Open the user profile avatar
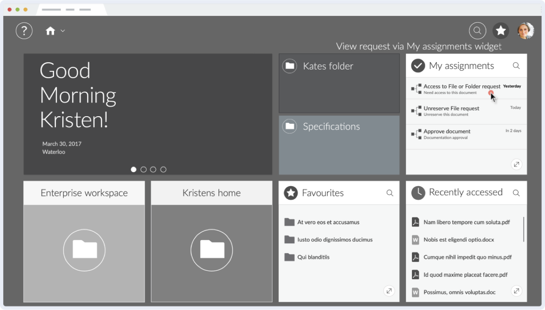545x310 pixels. [x=526, y=31]
